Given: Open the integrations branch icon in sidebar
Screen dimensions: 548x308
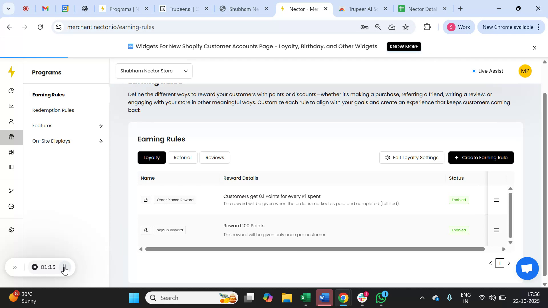Looking at the screenshot, I should [11, 191].
